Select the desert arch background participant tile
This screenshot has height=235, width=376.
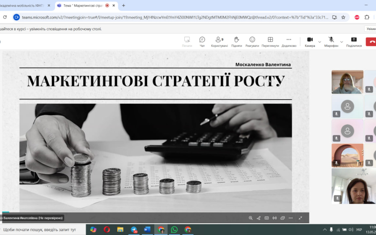pos(347,156)
